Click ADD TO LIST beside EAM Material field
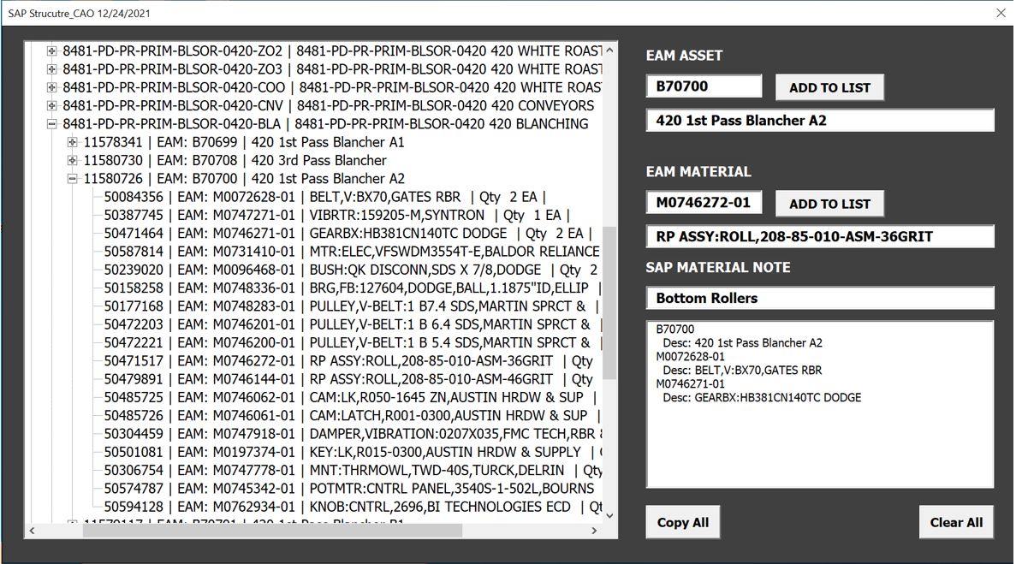The image size is (1016, 564). click(x=829, y=204)
